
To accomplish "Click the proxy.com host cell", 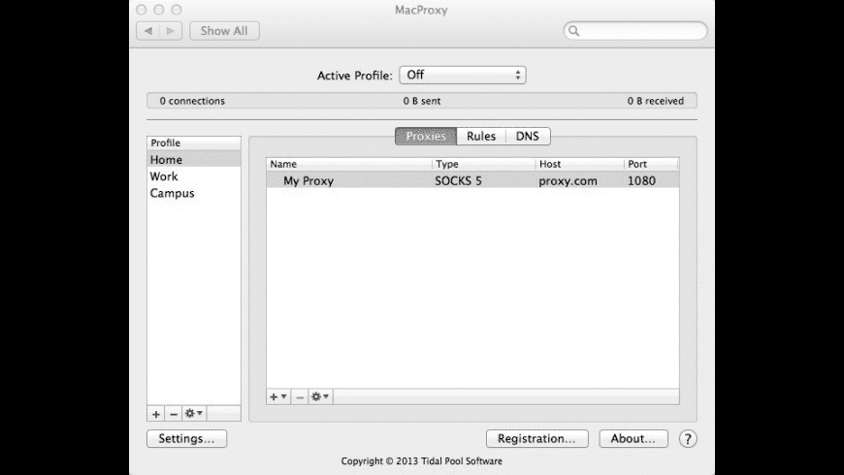I will [568, 180].
